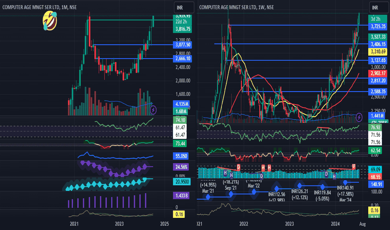
Task: Click the 2025 date on the 1M time axis
Action: (164, 224)
